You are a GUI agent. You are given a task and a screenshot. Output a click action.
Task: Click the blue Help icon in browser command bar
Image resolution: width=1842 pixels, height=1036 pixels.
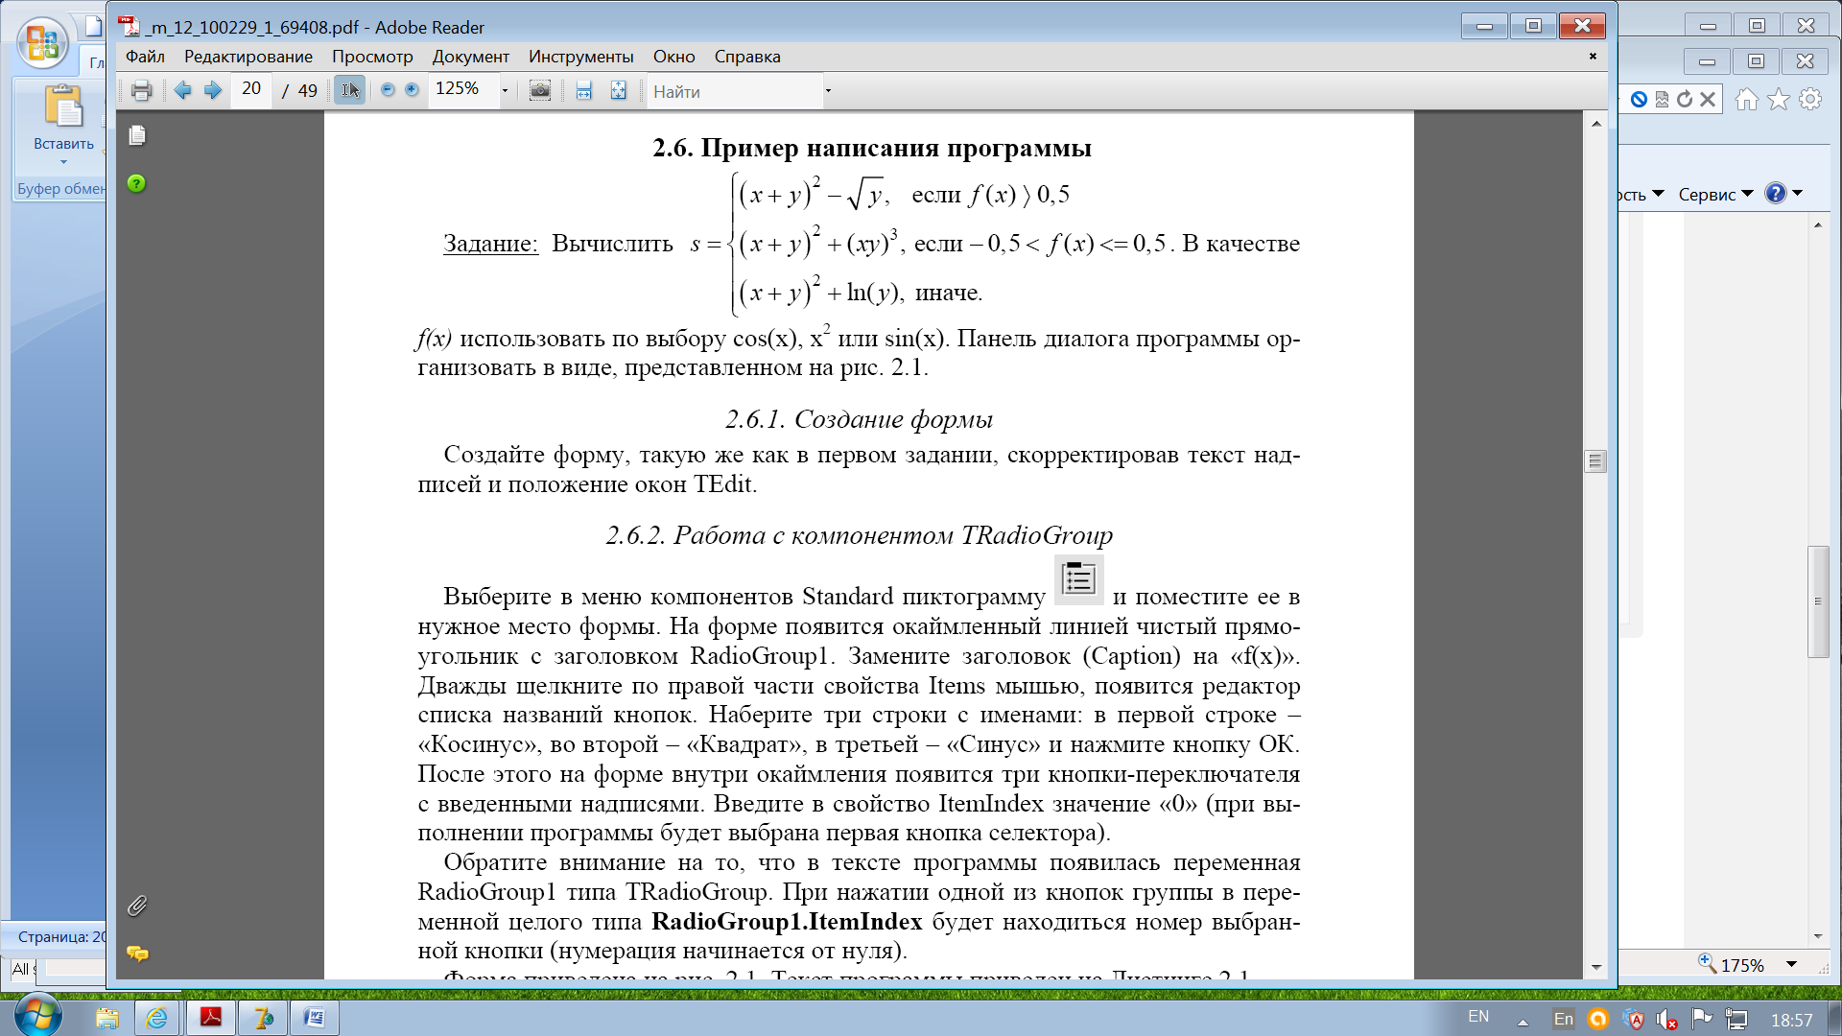coord(1776,193)
